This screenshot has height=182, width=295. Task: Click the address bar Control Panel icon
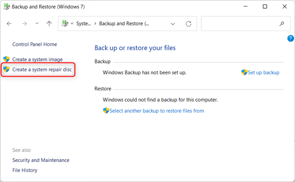[x=65, y=23]
